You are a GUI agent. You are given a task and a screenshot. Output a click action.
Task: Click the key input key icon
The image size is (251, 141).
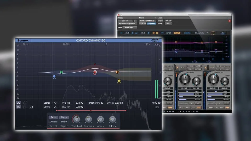(120, 28)
